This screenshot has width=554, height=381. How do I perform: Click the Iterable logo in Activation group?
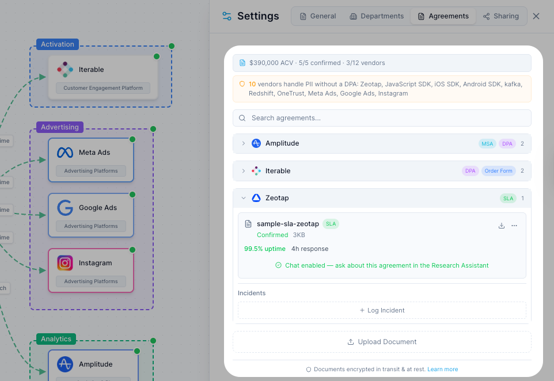click(65, 70)
